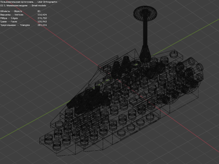Click the Edges count value 276,750
Viewport: 219px width, 164px height.
pos(42,18)
